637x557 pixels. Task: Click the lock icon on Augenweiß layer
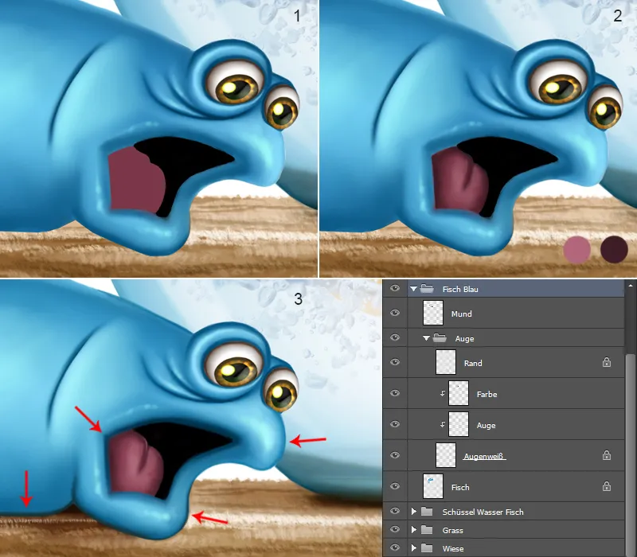pos(607,455)
